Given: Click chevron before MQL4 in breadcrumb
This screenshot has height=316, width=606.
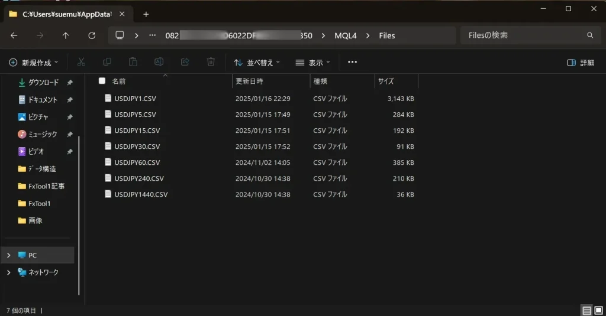Looking at the screenshot, I should point(323,35).
